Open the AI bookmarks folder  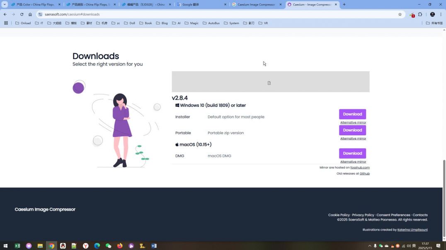pyautogui.click(x=176, y=23)
